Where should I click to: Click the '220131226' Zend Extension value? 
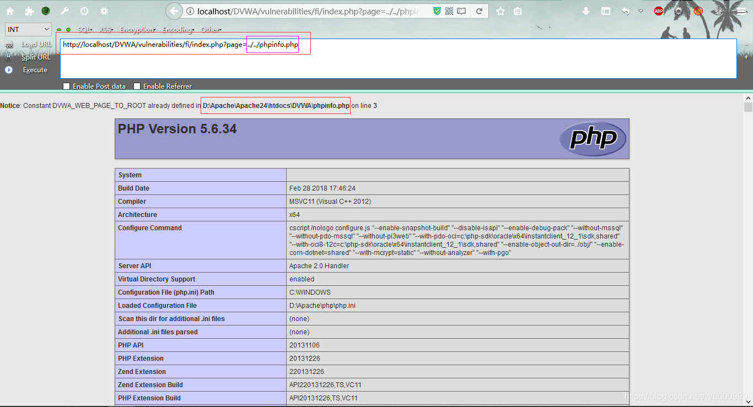306,372
